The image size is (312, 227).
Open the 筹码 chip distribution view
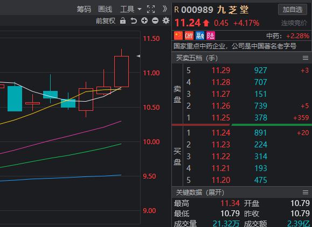pyautogui.click(x=84, y=9)
